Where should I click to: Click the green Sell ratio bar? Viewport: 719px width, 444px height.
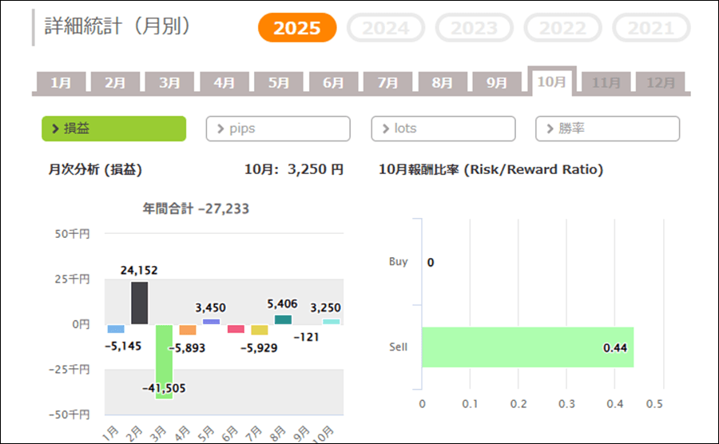coord(527,347)
